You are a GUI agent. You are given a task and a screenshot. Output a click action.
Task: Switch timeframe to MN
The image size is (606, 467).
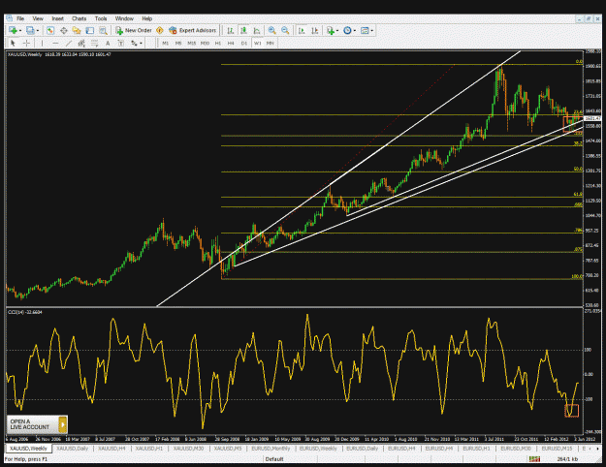[x=271, y=43]
